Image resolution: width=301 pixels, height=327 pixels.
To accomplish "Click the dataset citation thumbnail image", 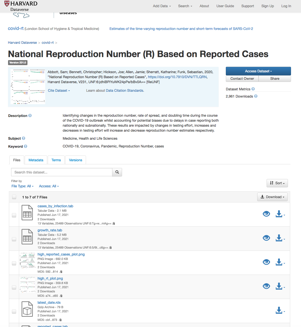I will [28, 87].
